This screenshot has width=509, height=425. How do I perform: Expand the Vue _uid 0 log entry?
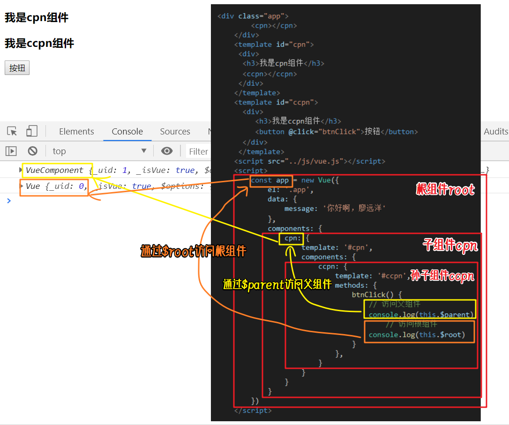[22, 186]
